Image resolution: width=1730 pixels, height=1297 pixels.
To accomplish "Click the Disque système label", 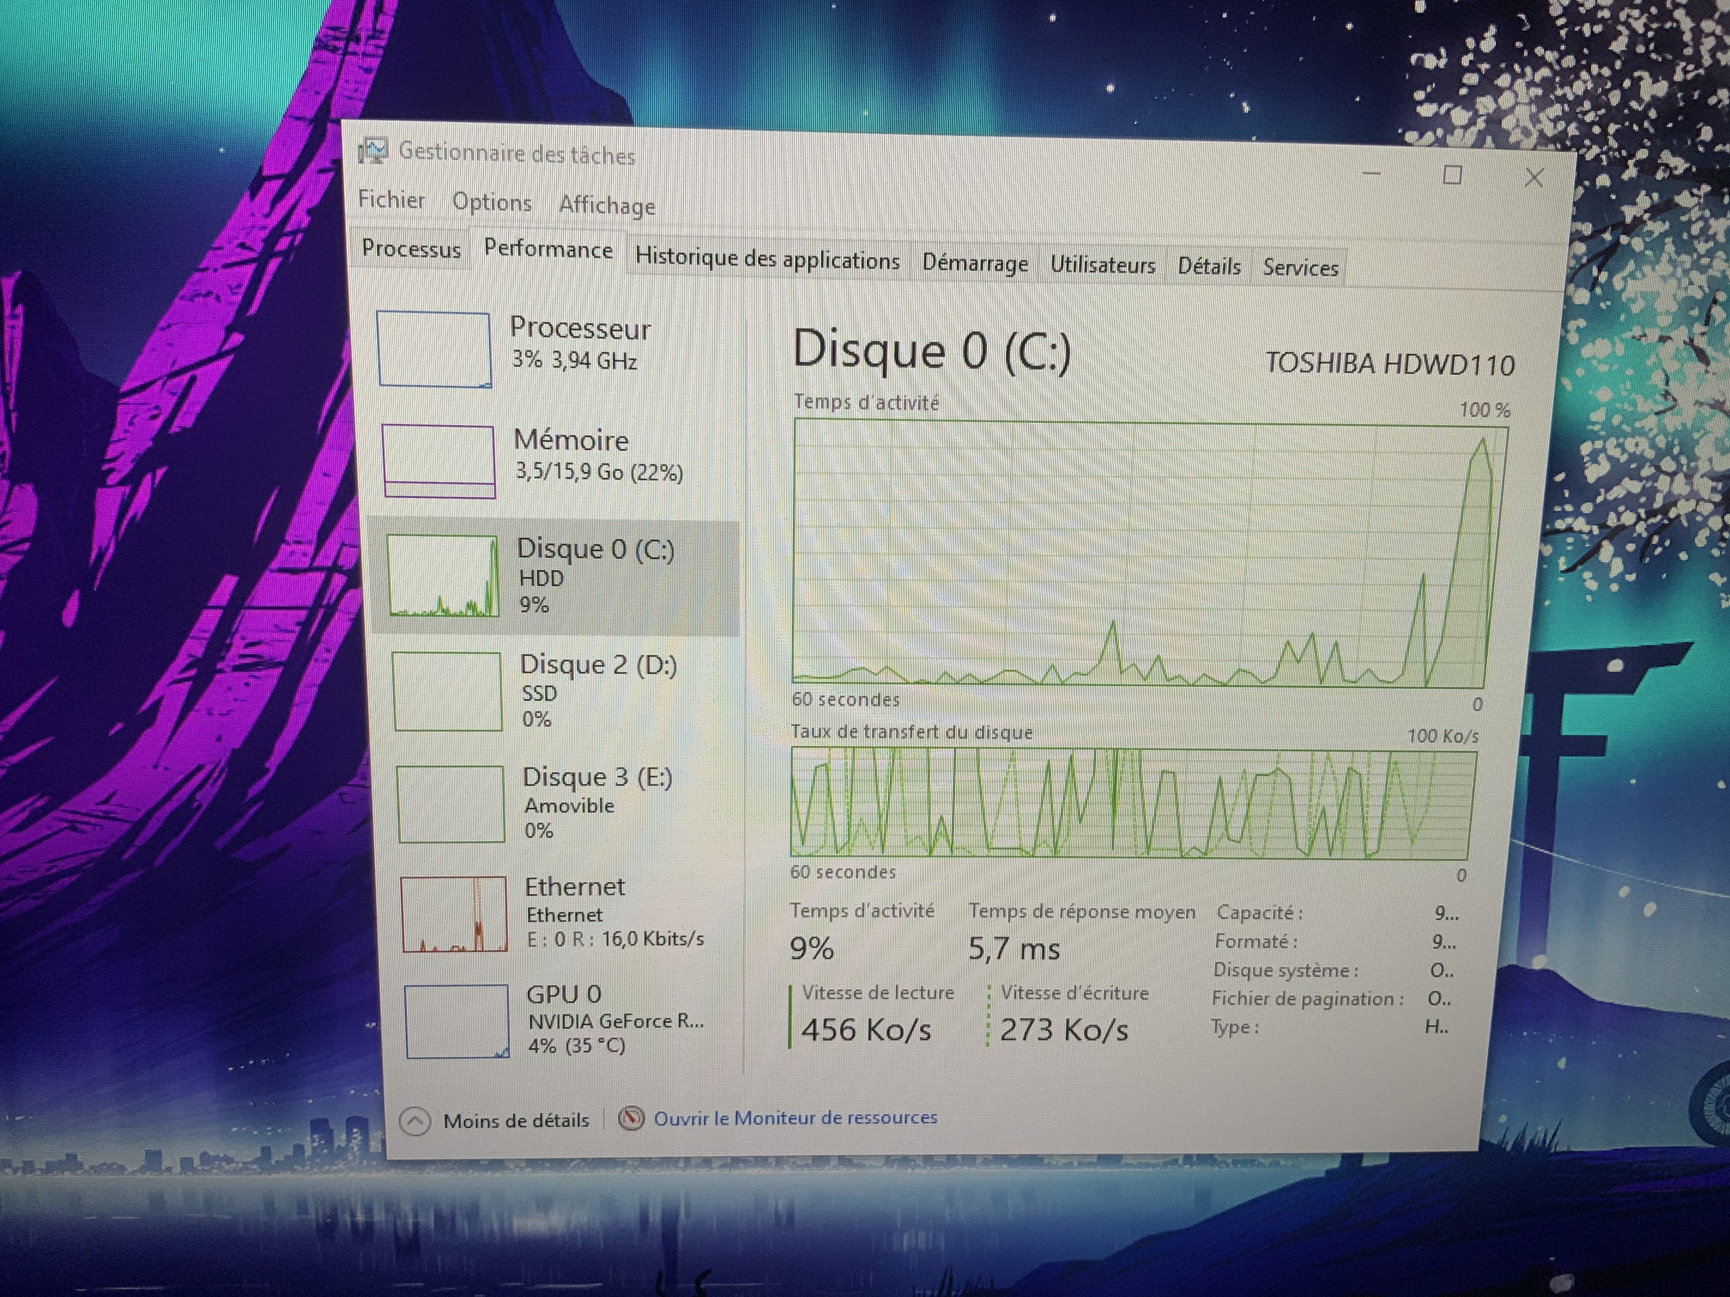I will [1286, 970].
